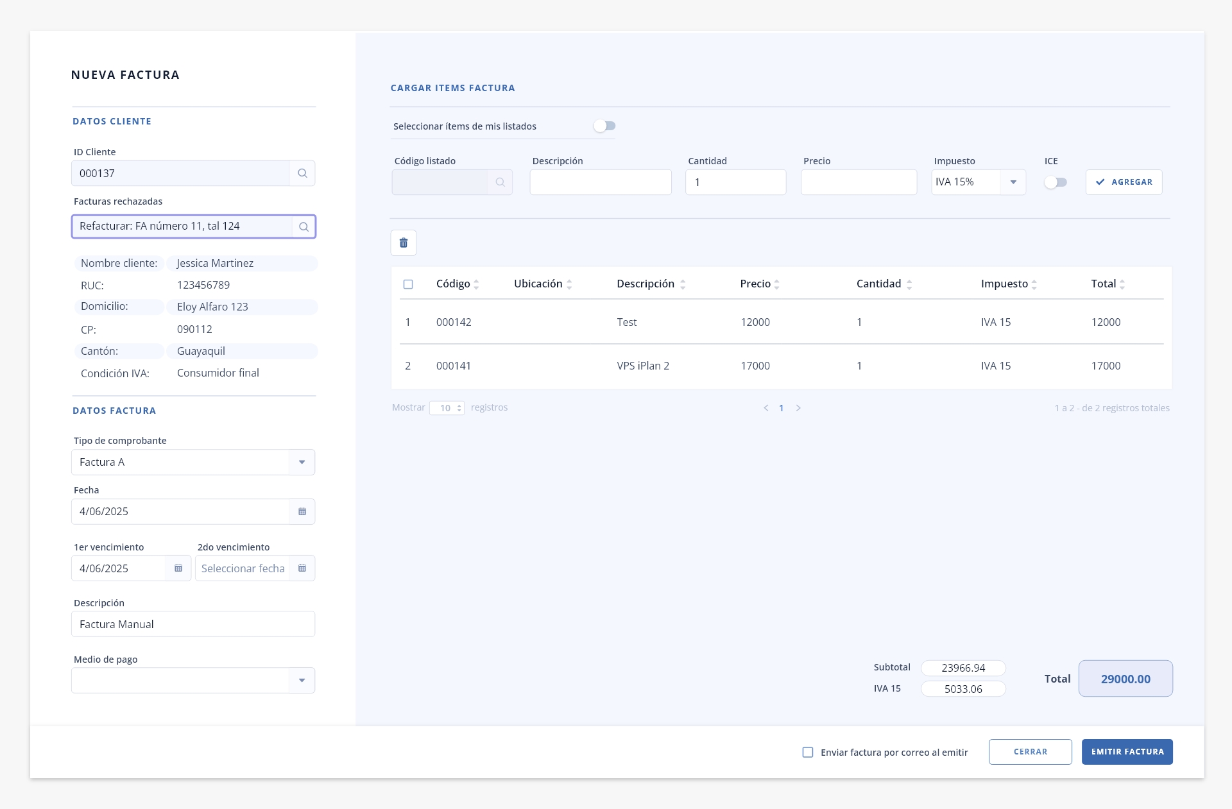1232x809 pixels.
Task: Open the calendar icon for Fecha field
Action: pyautogui.click(x=302, y=511)
